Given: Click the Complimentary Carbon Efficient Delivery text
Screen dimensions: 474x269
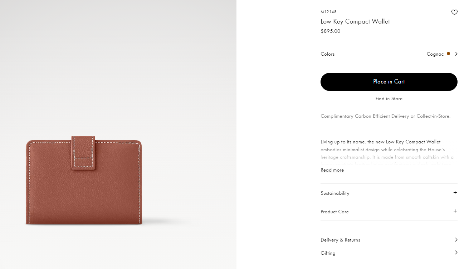Looking at the screenshot, I should click(x=385, y=116).
